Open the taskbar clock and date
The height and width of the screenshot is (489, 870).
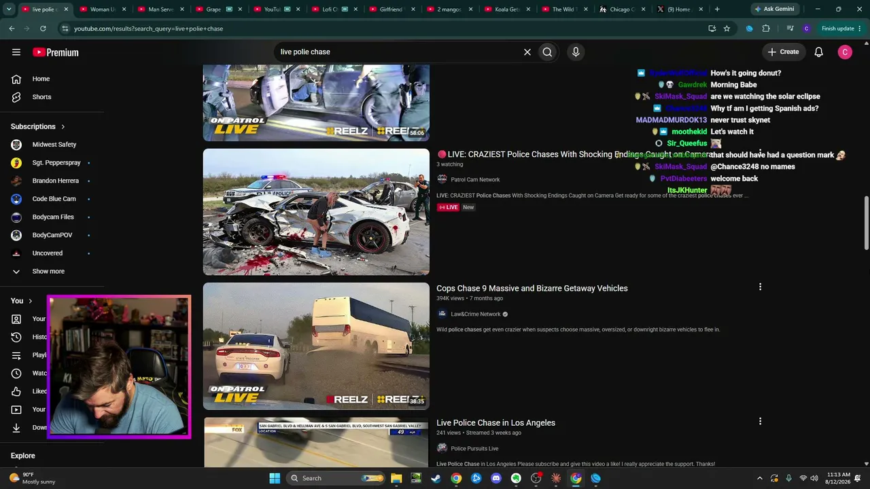click(839, 478)
